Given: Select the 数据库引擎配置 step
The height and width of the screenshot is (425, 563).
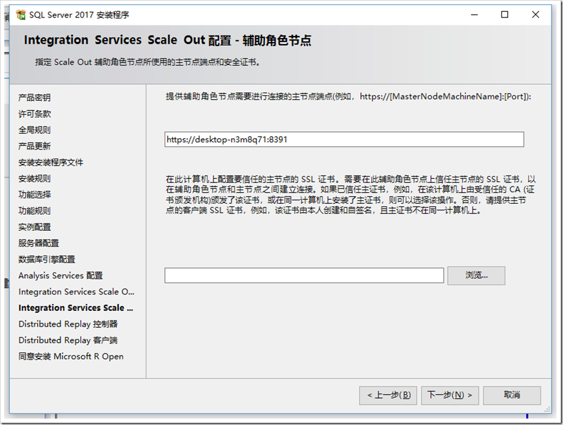Looking at the screenshot, I should (47, 259).
